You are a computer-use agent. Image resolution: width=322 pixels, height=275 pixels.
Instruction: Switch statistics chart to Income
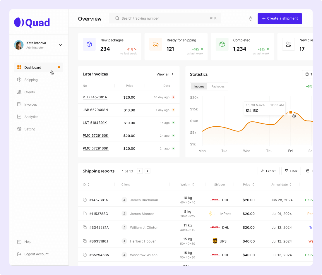tap(199, 86)
